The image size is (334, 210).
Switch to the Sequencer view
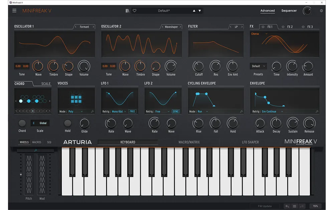[289, 11]
